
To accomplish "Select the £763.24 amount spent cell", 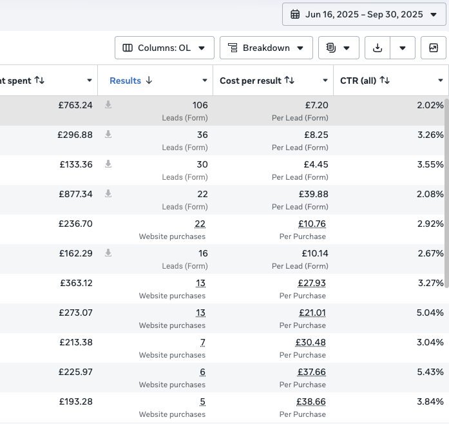I will pos(75,105).
